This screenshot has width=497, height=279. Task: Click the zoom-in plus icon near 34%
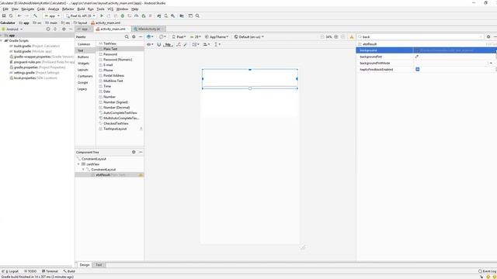[336, 36]
